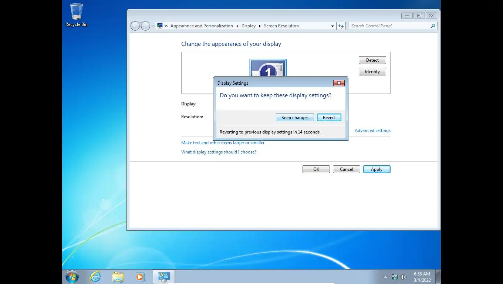Click the address bar Control Panel icon
This screenshot has width=503, height=284.
coord(160,26)
